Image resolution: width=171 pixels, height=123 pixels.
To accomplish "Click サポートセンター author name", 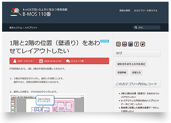I will pyautogui.click(x=26, y=61).
